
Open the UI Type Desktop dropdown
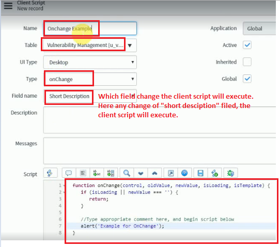point(90,62)
